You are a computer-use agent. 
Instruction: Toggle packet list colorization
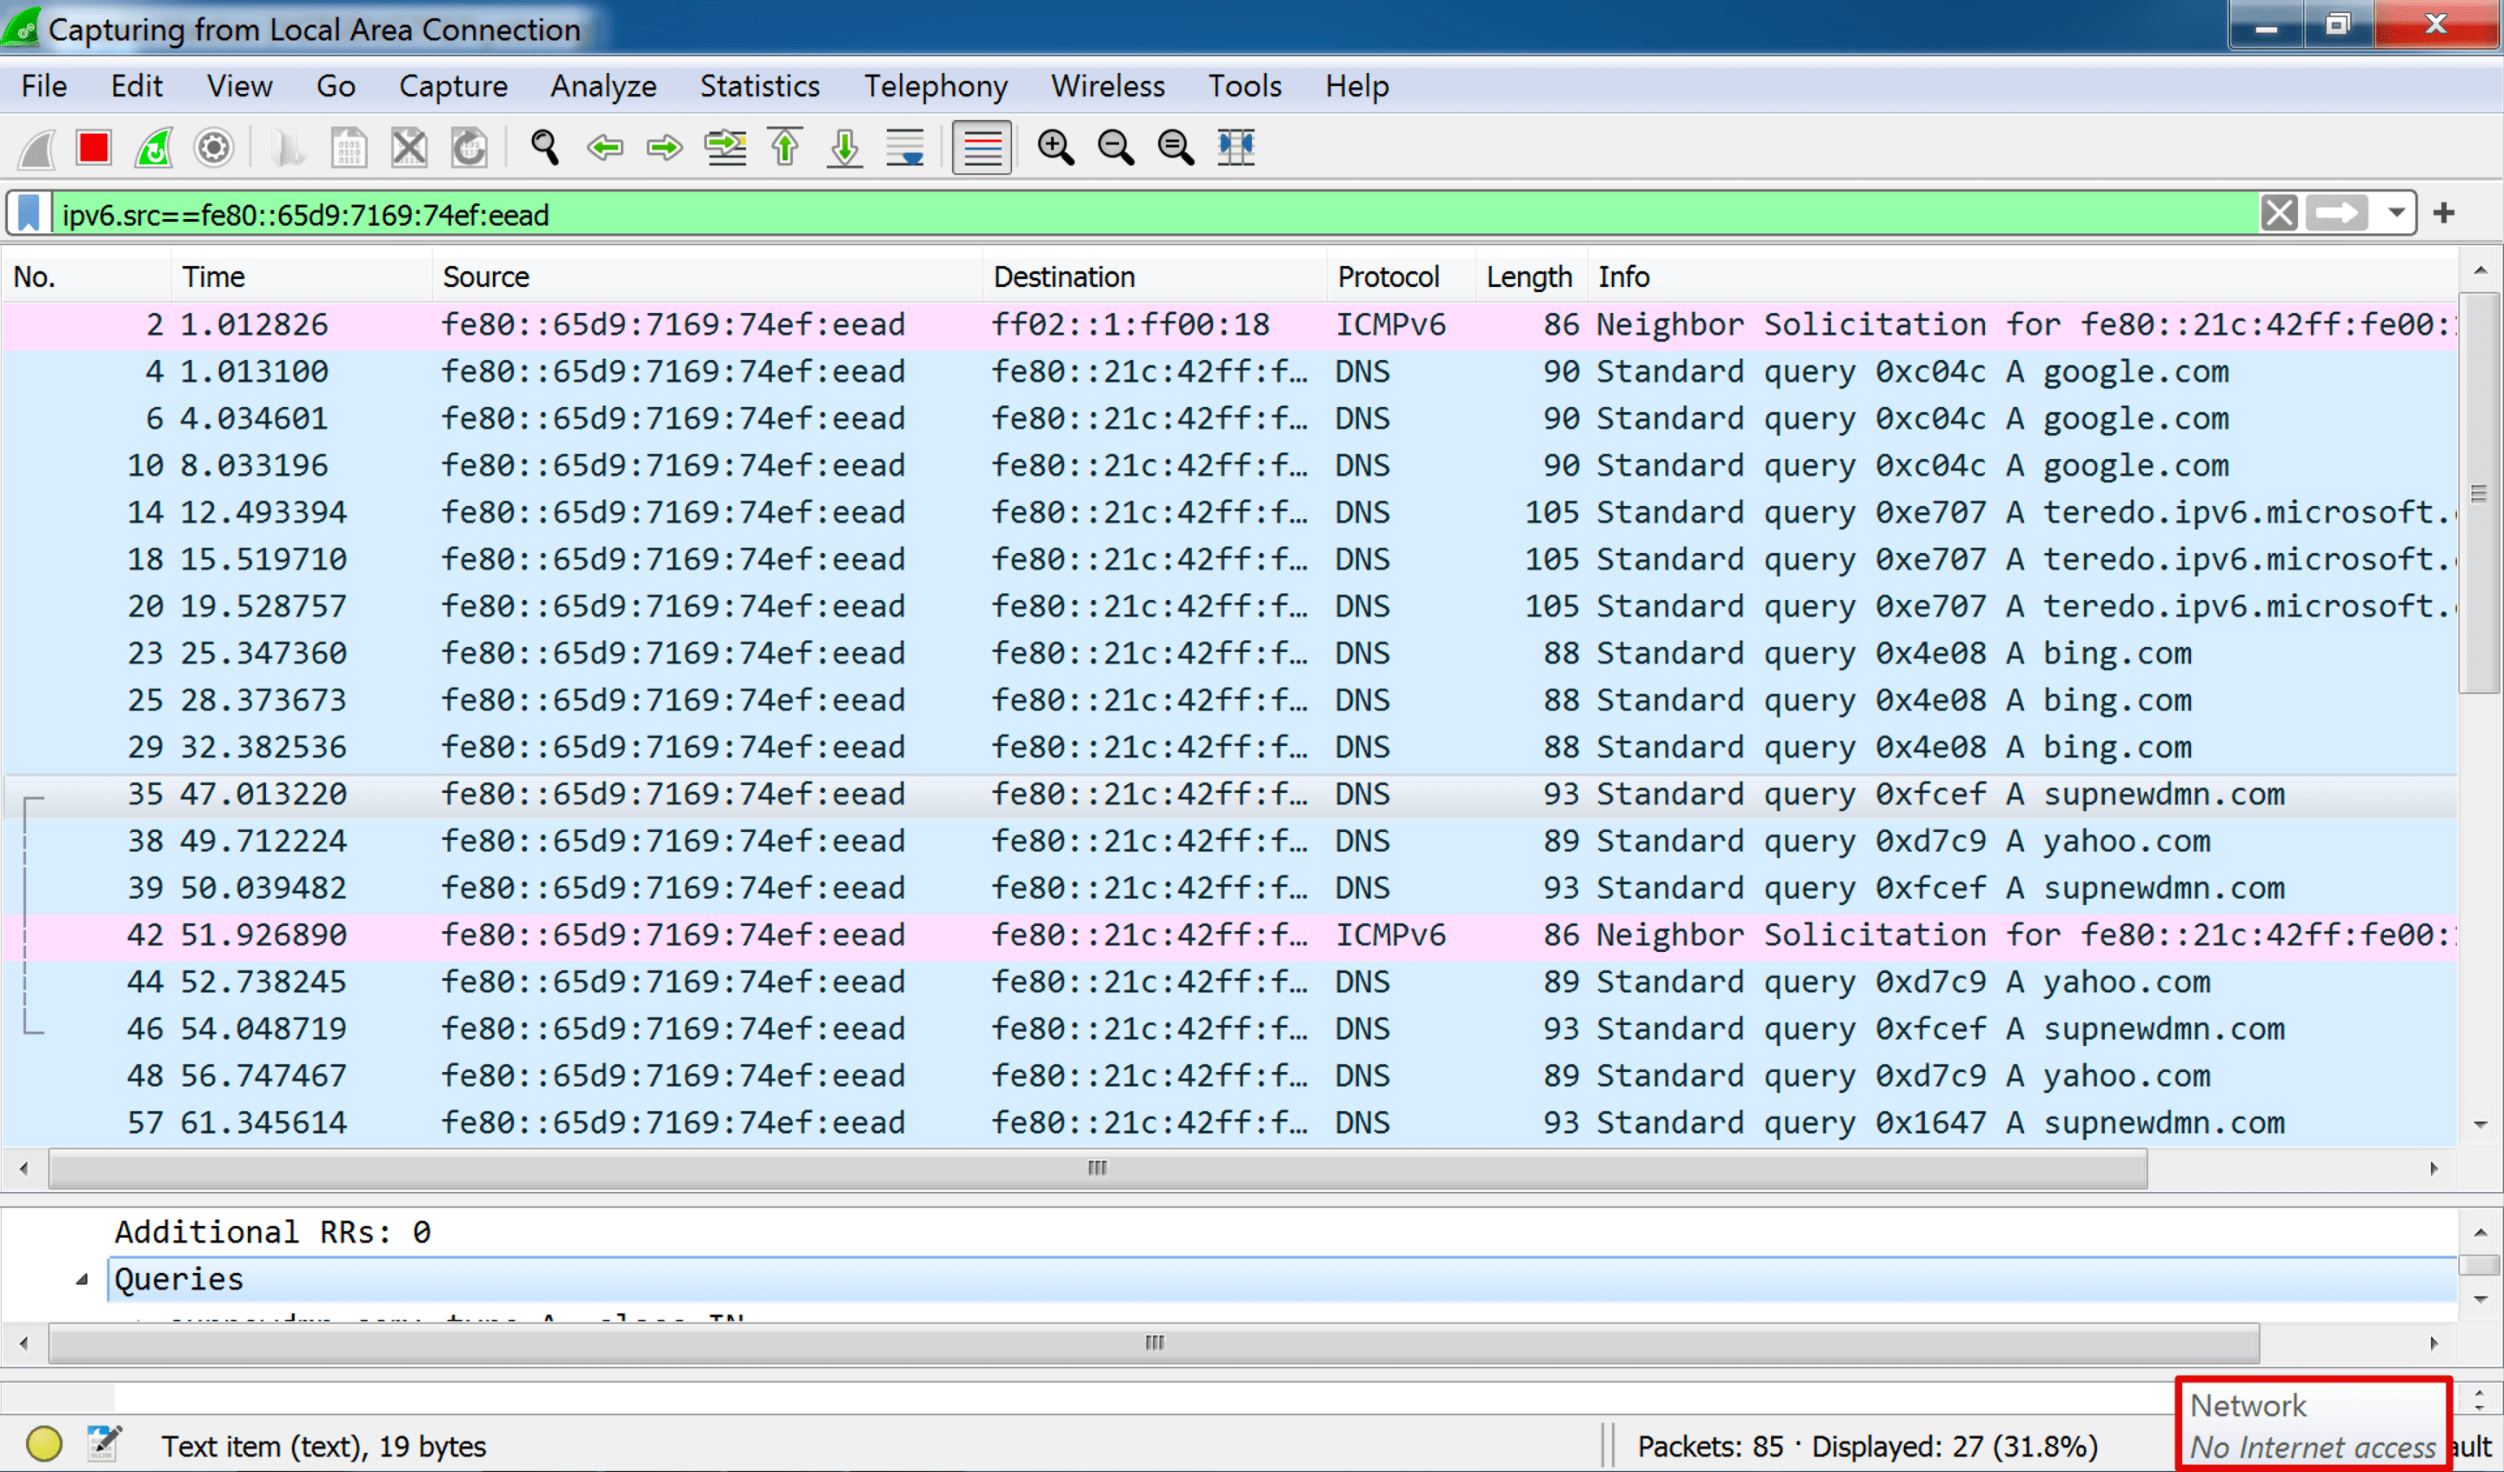(982, 147)
